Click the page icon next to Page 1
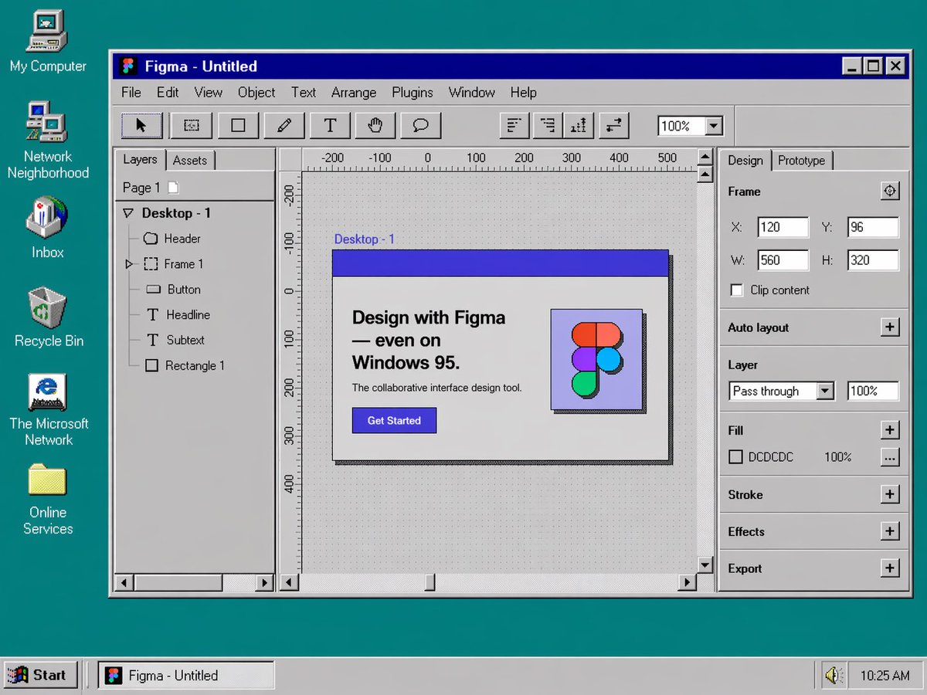Screen dimensions: 927x695 [173, 188]
